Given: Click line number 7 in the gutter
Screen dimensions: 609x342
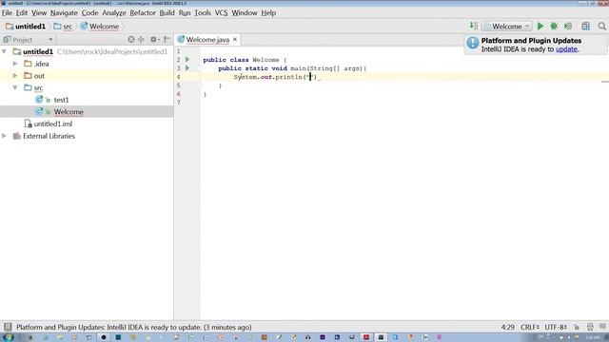Looking at the screenshot, I should point(178,103).
